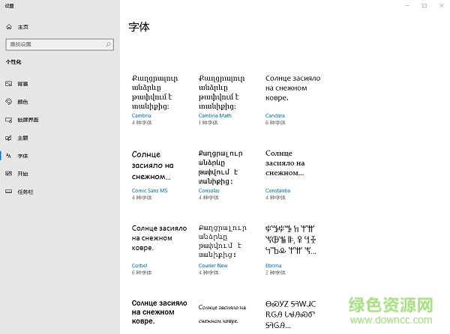Viewport: 450px width, 334px height.
Task: Open the Corbel font link
Action: coord(139,266)
